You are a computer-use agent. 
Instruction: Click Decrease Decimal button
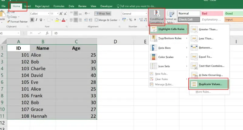click(x=145, y=20)
